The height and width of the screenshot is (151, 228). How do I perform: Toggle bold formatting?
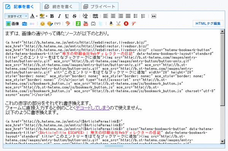click(52, 16)
